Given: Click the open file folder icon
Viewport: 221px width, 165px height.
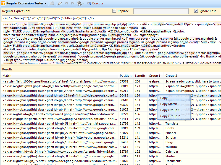Looking at the screenshot, I should [52, 3].
